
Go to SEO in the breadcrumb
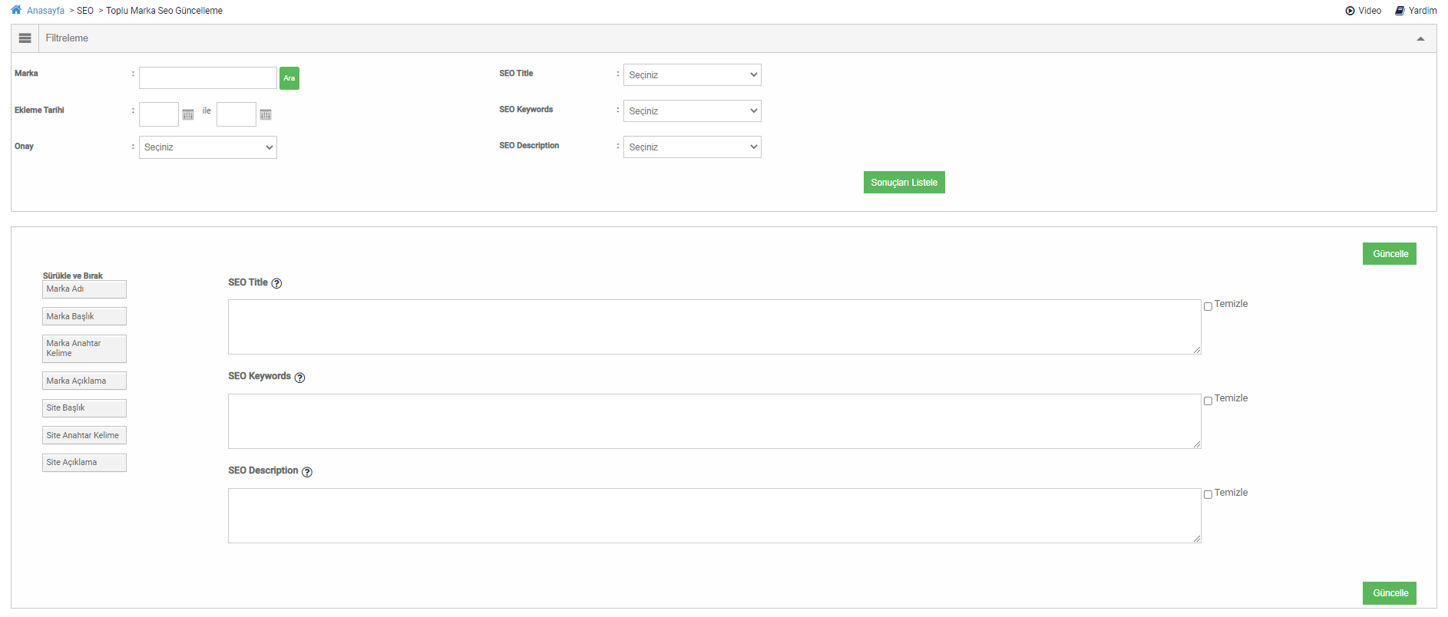85,11
